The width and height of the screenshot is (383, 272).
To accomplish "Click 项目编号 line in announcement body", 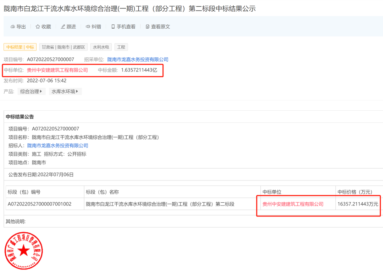I will pos(44,129).
